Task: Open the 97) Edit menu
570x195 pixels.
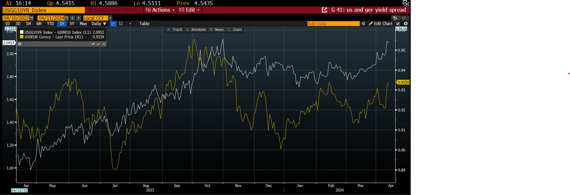Action: click(189, 10)
